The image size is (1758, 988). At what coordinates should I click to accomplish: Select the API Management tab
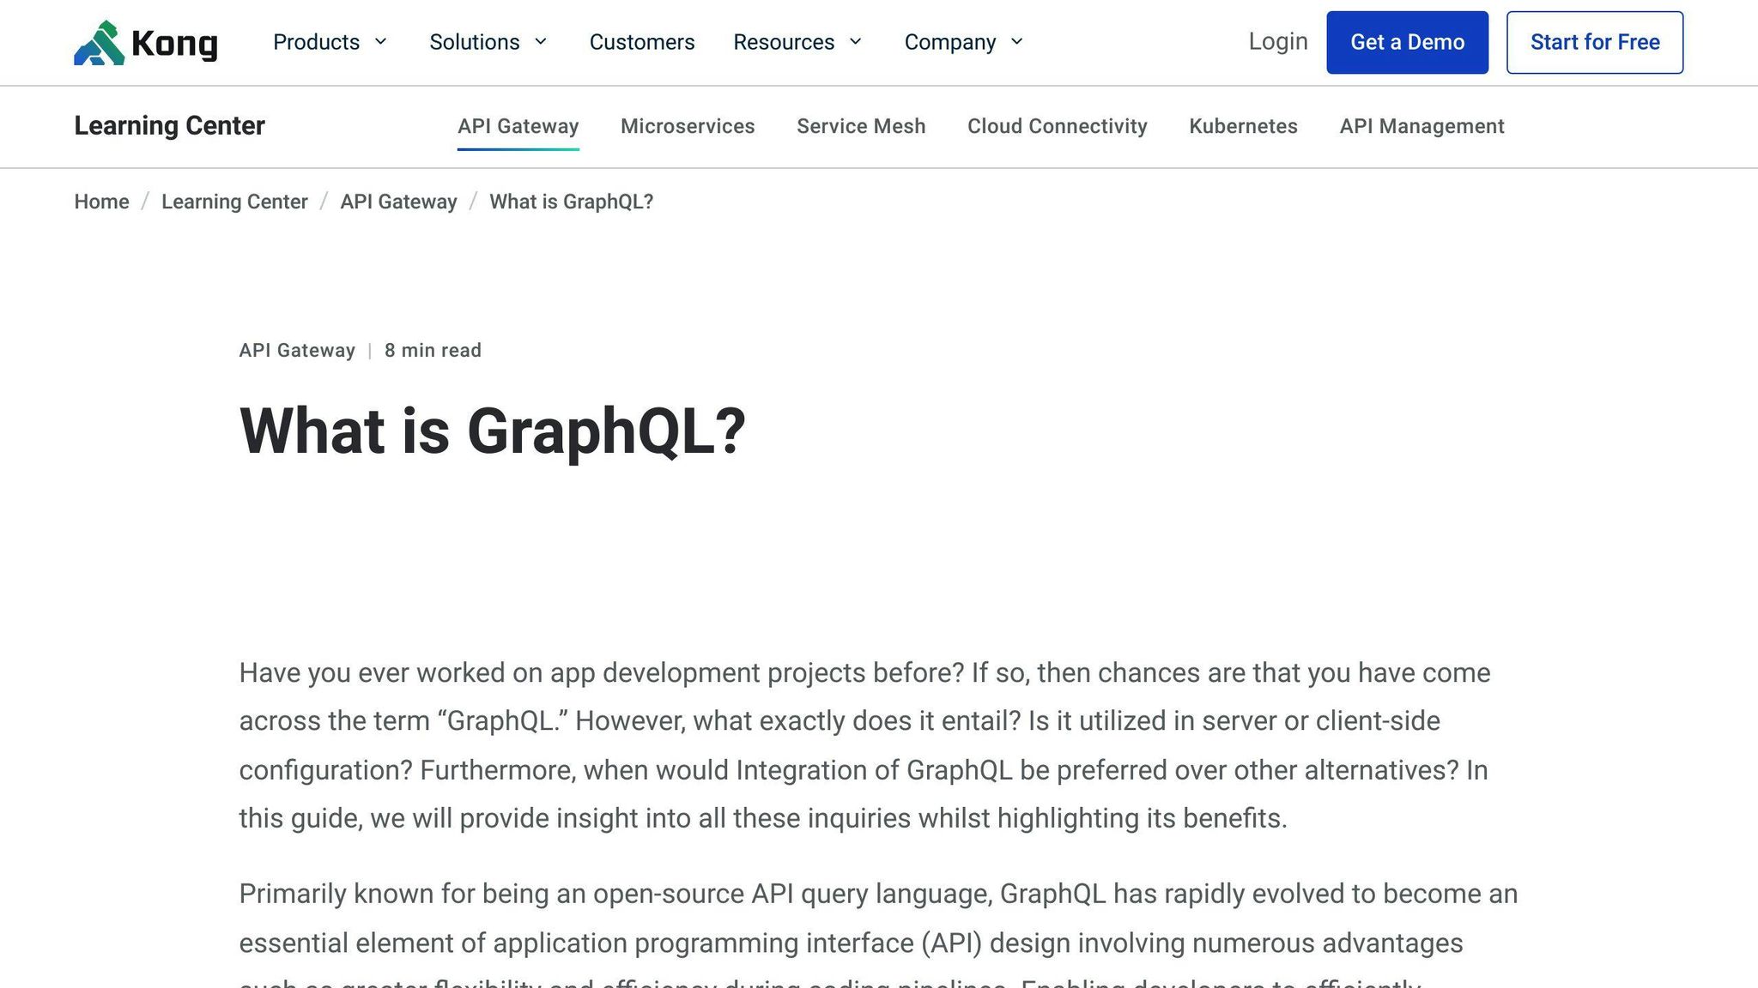click(x=1422, y=126)
